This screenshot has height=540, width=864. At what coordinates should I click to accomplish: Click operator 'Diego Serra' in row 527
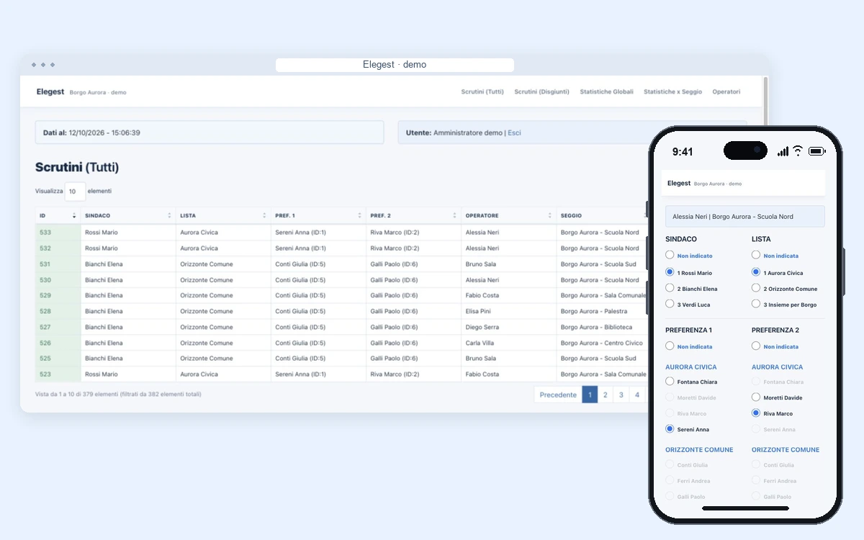coord(482,327)
